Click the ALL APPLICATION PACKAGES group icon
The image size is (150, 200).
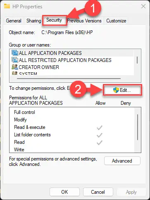click(15, 53)
